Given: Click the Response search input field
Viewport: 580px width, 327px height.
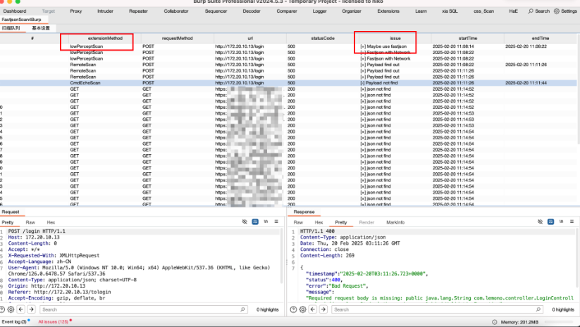Looking at the screenshot, I should 437,309.
